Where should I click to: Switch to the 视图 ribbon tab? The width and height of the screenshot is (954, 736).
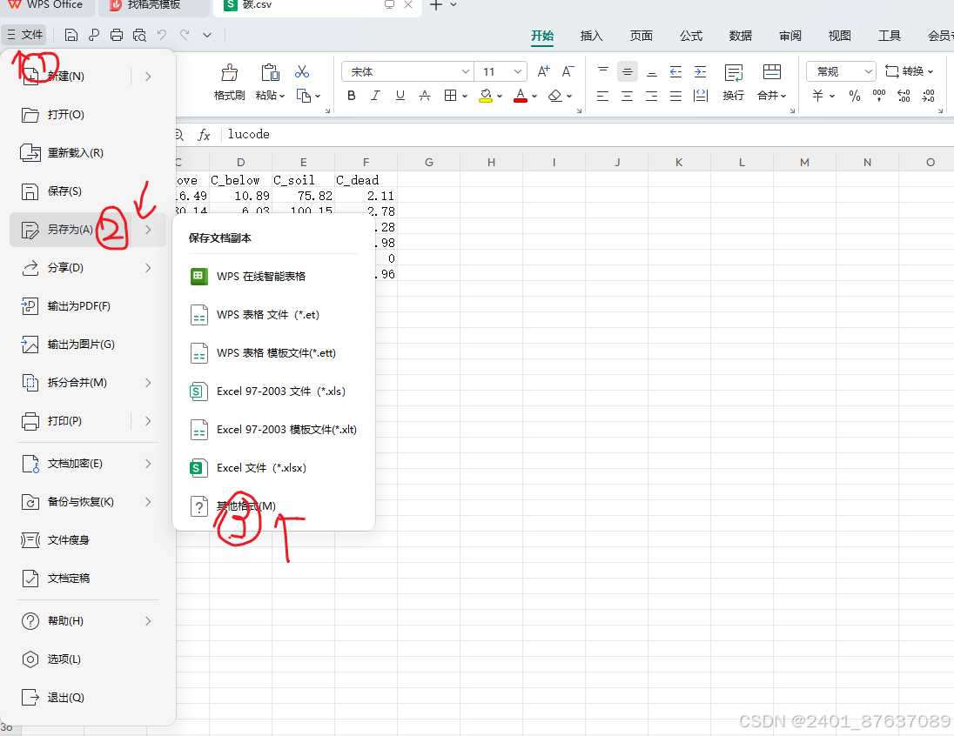pos(840,36)
